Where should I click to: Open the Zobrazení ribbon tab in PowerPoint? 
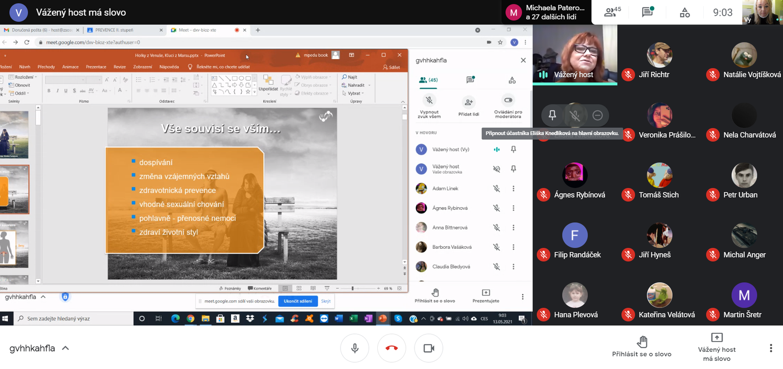click(x=142, y=67)
